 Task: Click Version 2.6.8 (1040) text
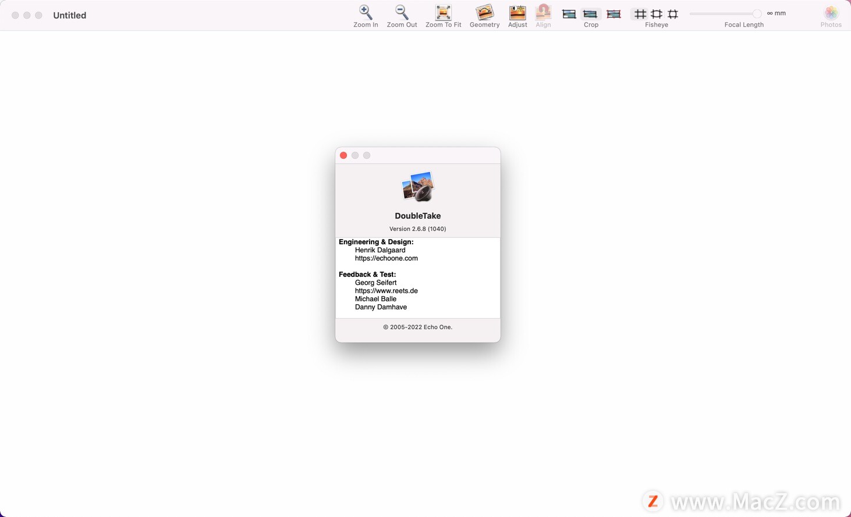(418, 229)
